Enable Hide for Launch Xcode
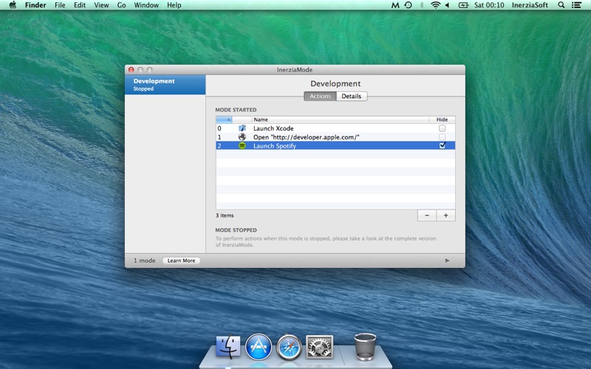The image size is (591, 369). (442, 128)
